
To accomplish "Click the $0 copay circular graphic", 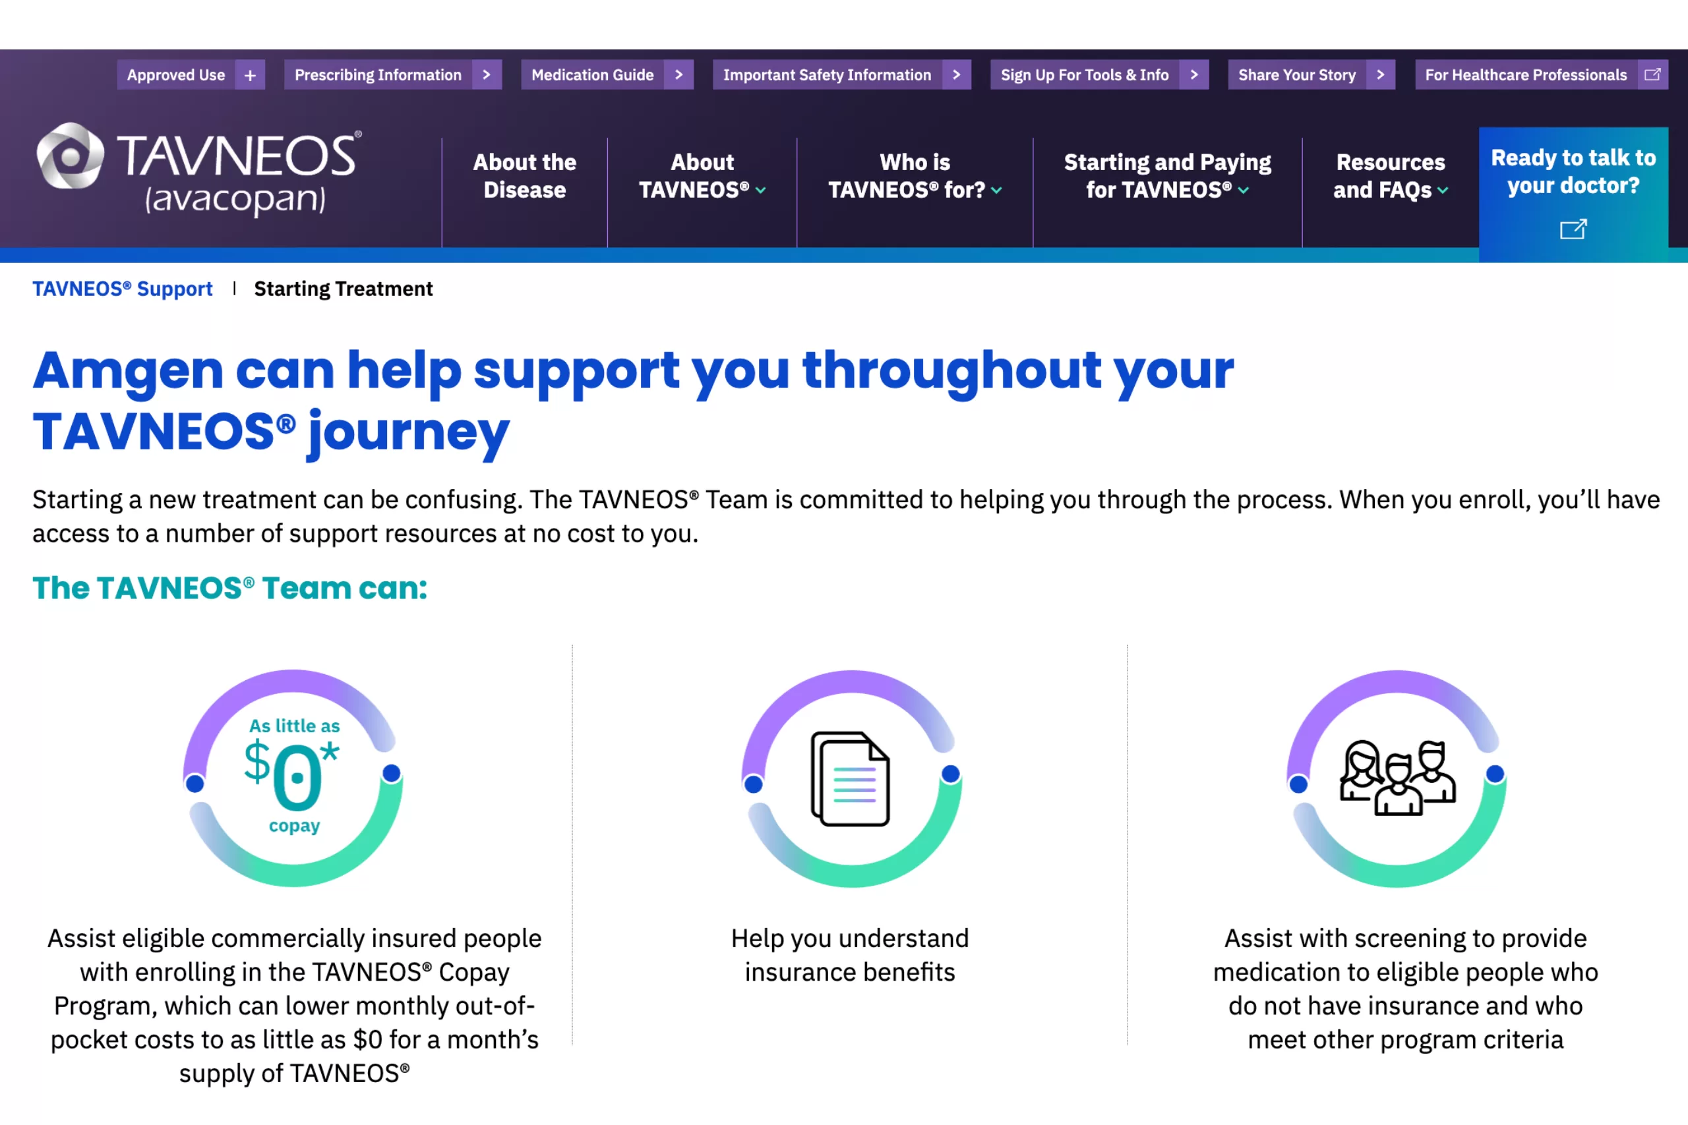I will coord(293,778).
